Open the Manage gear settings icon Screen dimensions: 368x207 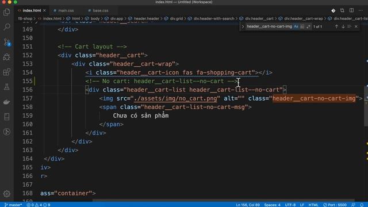coord(6,194)
